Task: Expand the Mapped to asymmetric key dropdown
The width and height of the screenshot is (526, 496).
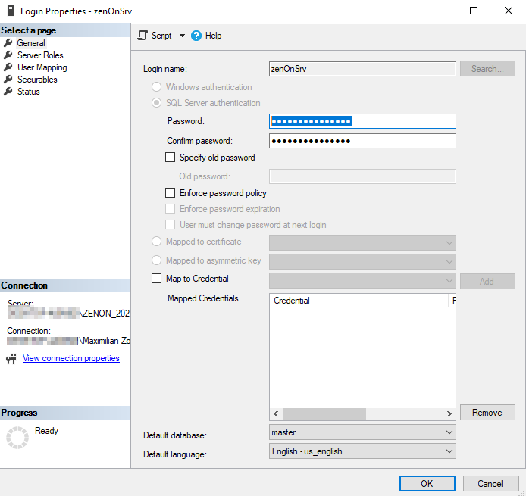Action: pyautogui.click(x=362, y=262)
